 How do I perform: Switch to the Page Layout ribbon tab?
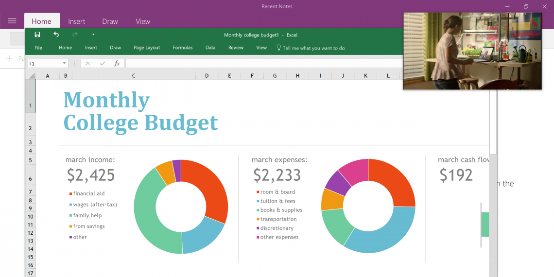click(147, 48)
